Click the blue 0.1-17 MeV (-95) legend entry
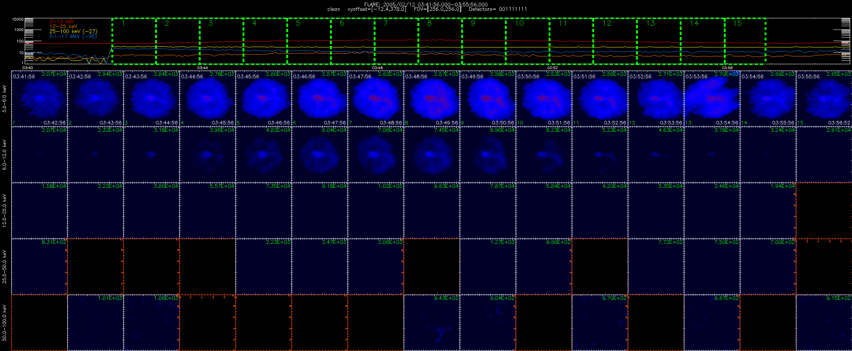852x351 pixels. pos(73,36)
